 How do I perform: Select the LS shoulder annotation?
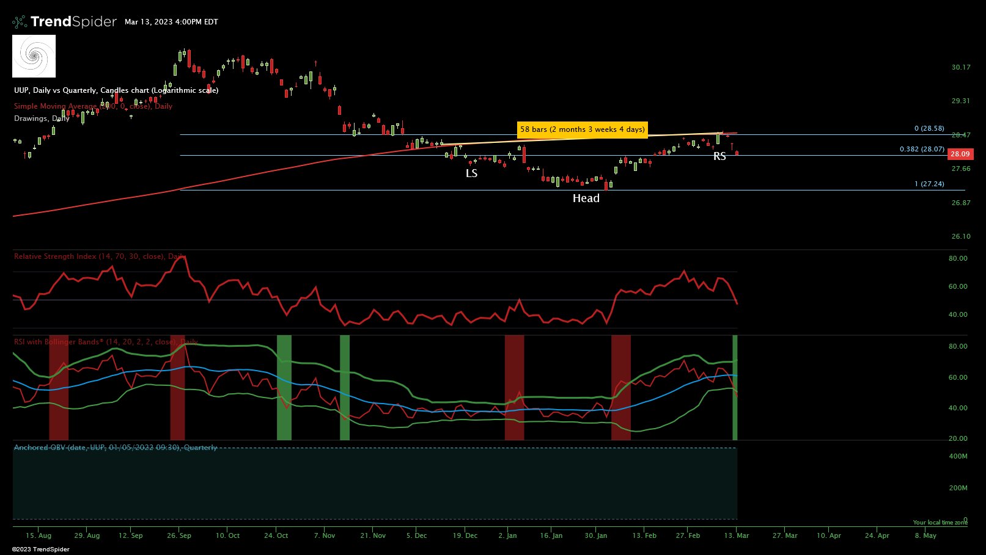tap(471, 174)
